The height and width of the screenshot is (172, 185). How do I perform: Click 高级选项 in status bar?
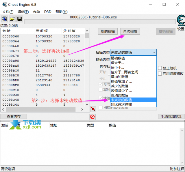pos(8,169)
